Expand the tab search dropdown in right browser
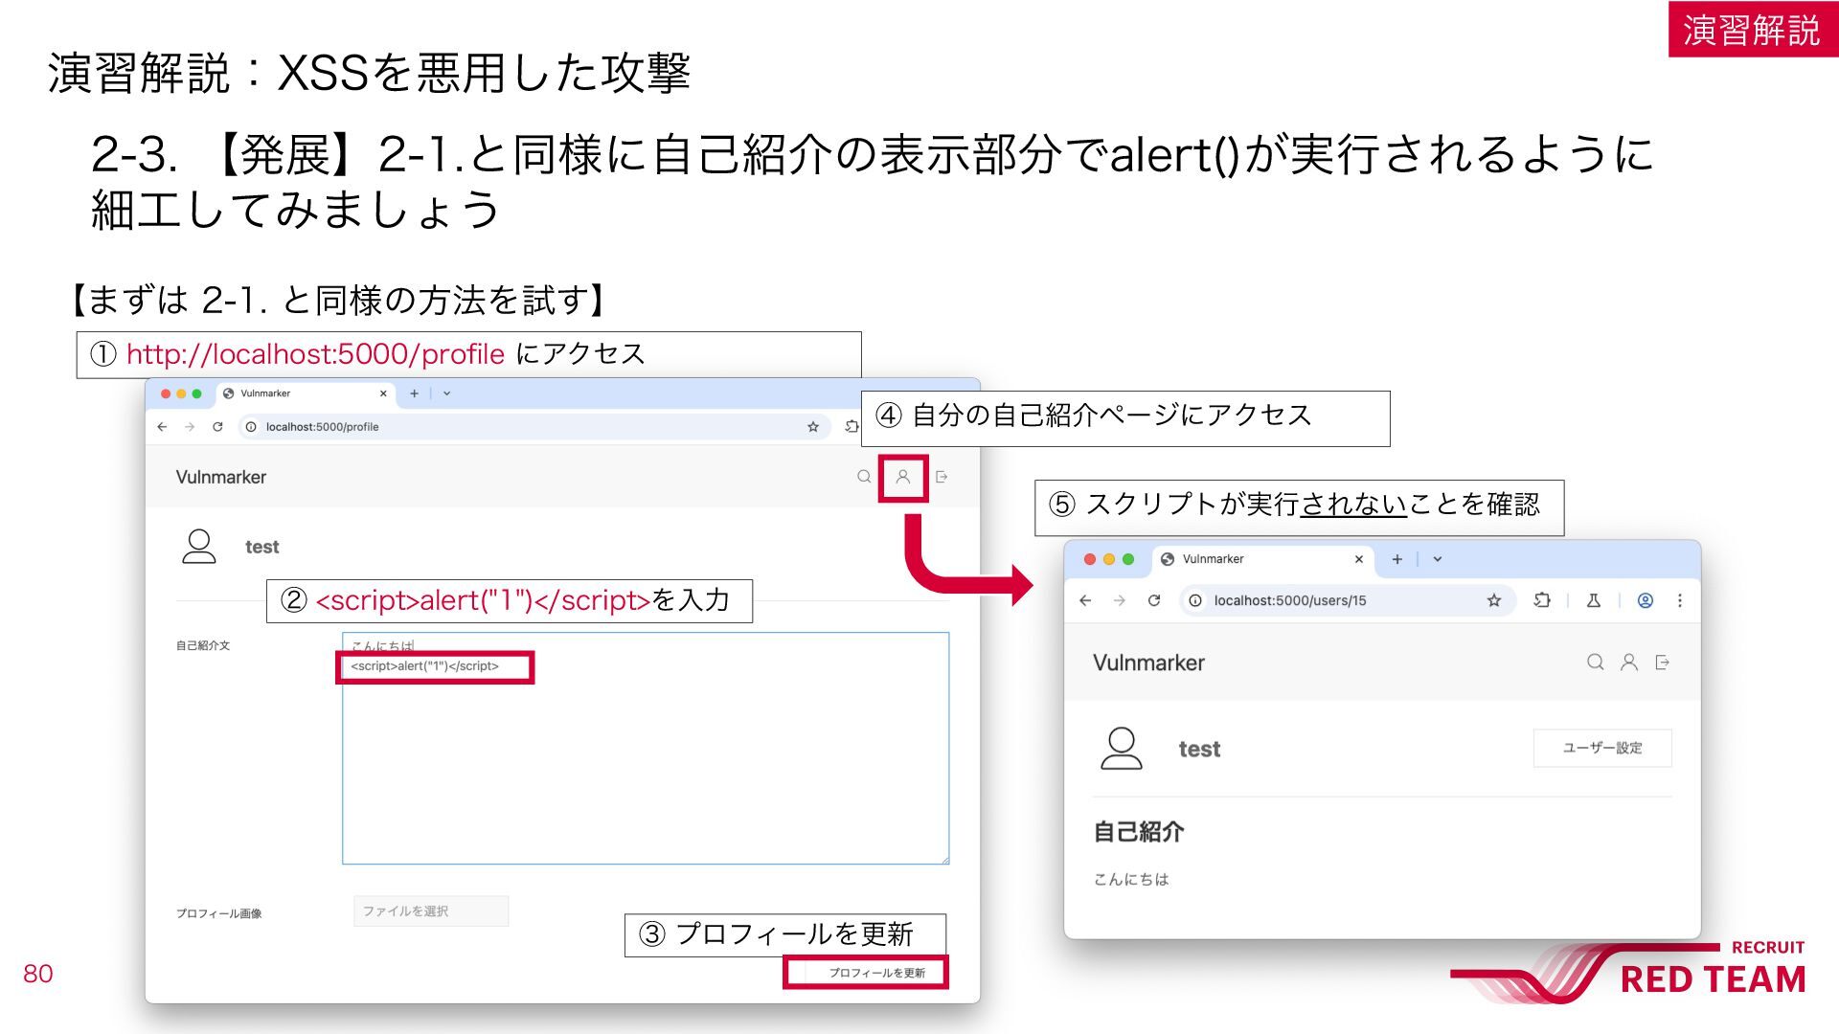Viewport: 1839px width, 1034px height. pyautogui.click(x=1438, y=559)
